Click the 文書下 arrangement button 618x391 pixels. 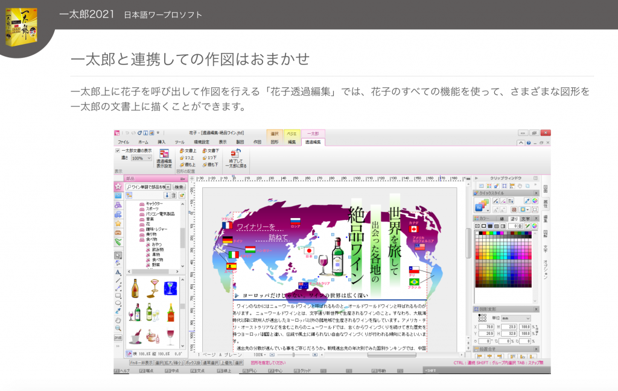(x=211, y=151)
